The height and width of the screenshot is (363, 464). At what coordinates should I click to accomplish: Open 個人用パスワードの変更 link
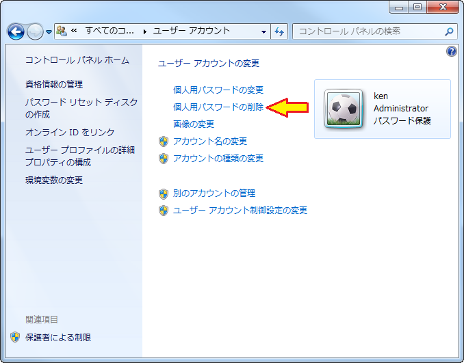tap(218, 90)
